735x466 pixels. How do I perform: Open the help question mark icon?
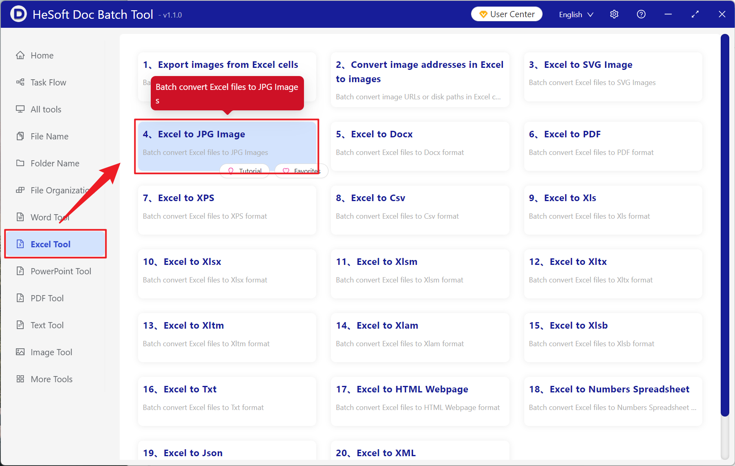click(641, 14)
